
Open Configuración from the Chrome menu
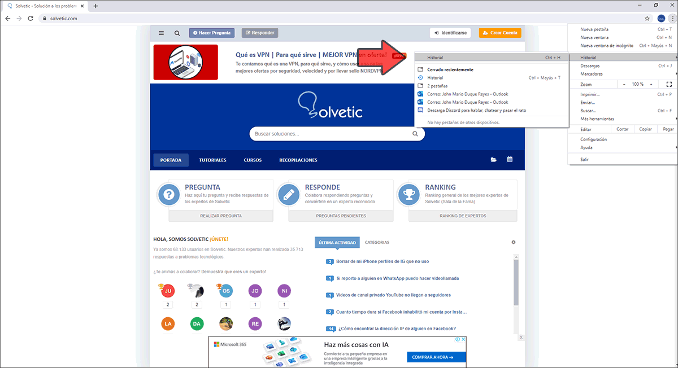[623, 139]
